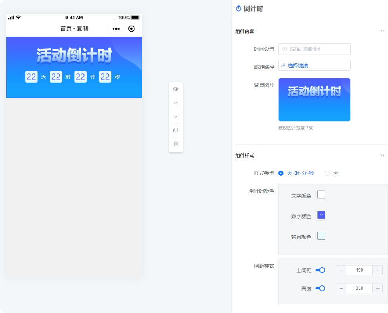Click the countdown stopwatch icon in panel title
Viewport: 388px width, 313px height.
pyautogui.click(x=238, y=9)
